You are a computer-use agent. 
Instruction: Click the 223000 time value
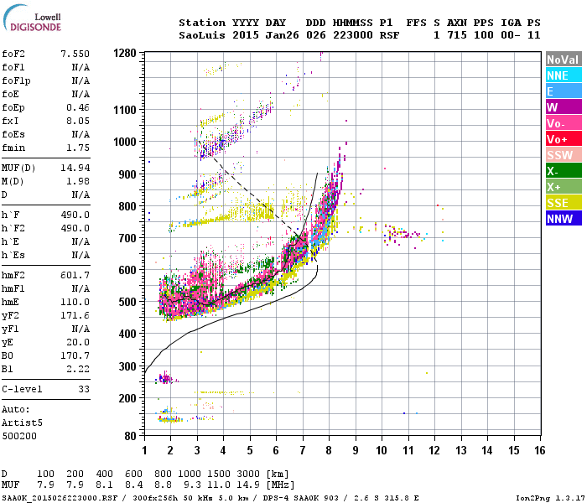pos(353,35)
